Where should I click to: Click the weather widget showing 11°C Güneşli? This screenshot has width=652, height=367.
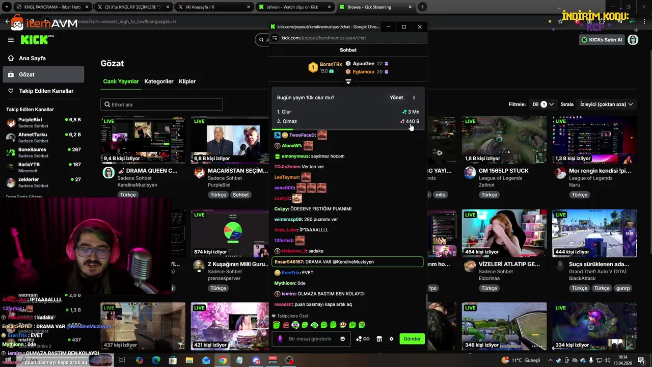521,360
